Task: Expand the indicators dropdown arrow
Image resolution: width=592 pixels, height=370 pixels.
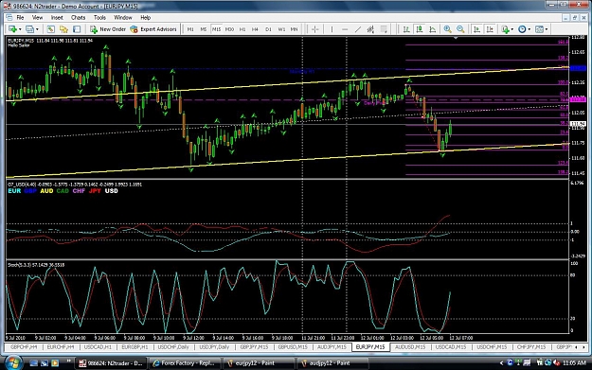Action: coord(511,29)
